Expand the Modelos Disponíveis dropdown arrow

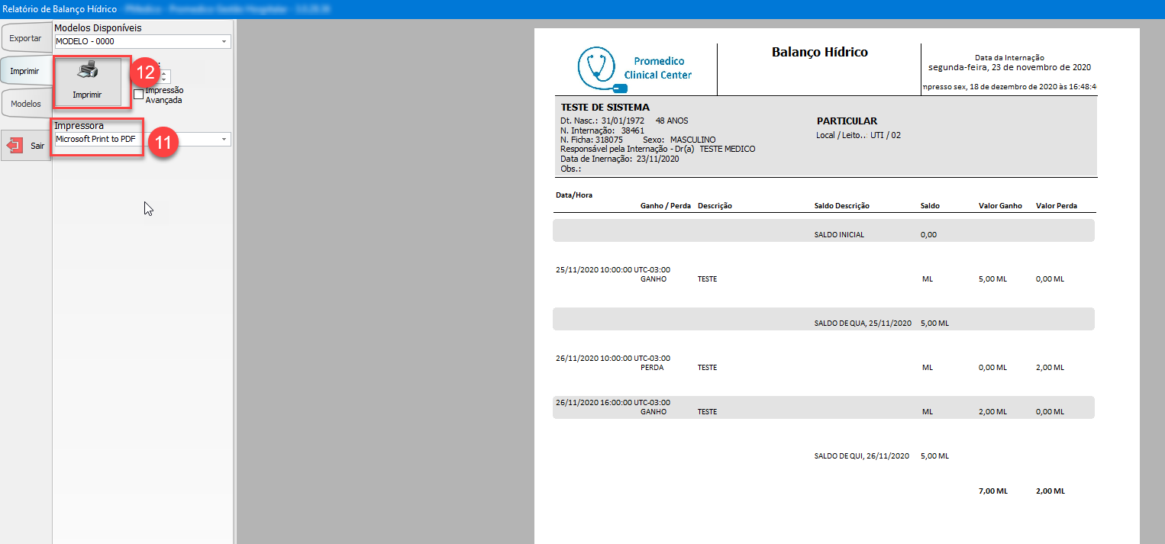pos(224,42)
